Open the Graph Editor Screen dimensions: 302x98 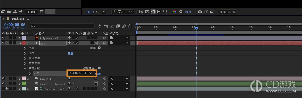pyautogui.click(x=130, y=26)
